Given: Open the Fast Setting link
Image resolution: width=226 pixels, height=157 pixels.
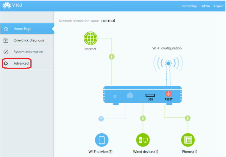Looking at the screenshot, I should click(189, 6).
